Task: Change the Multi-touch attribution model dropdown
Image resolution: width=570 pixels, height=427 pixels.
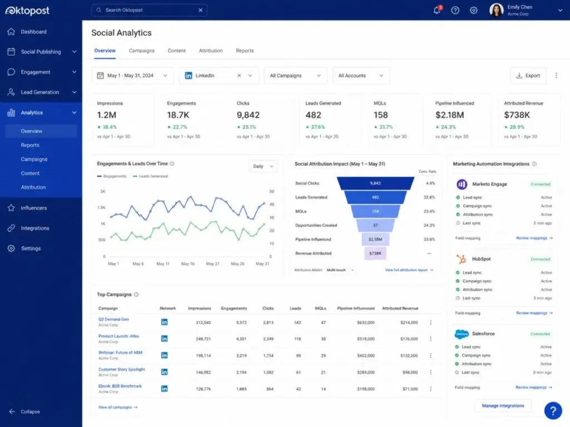Action: tap(340, 270)
